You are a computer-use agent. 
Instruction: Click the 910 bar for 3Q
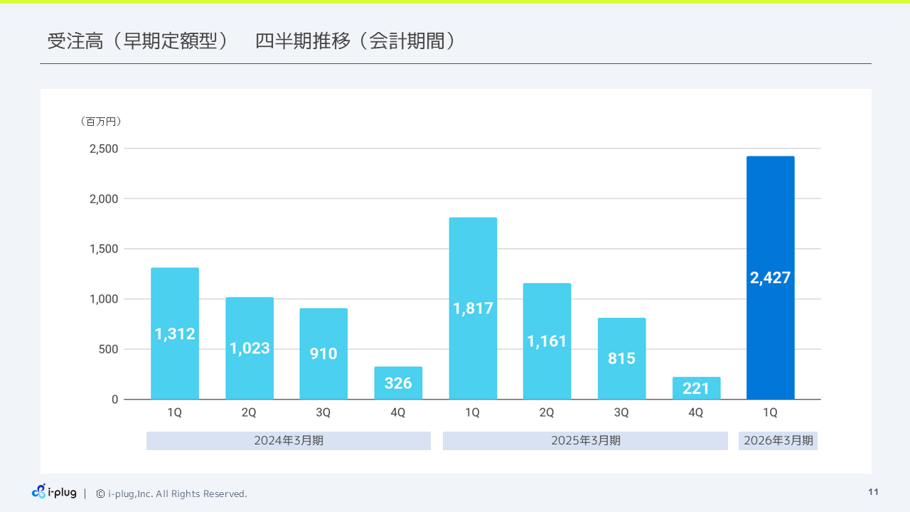point(323,353)
